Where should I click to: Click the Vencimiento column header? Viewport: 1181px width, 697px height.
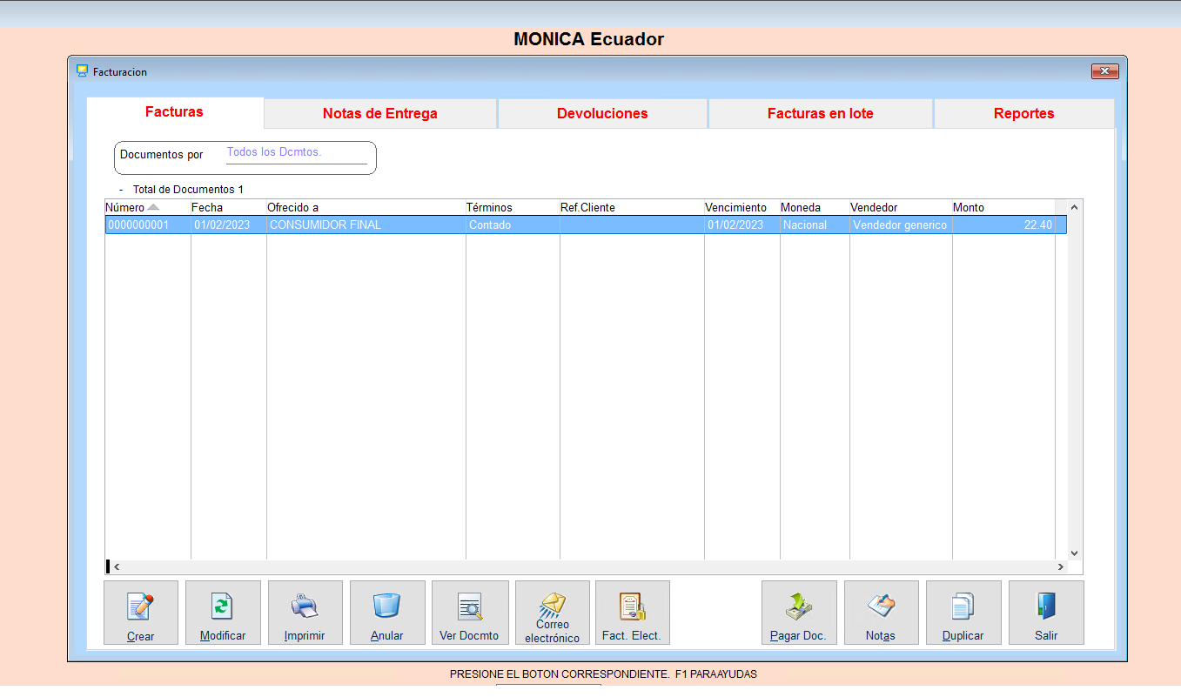pos(741,207)
